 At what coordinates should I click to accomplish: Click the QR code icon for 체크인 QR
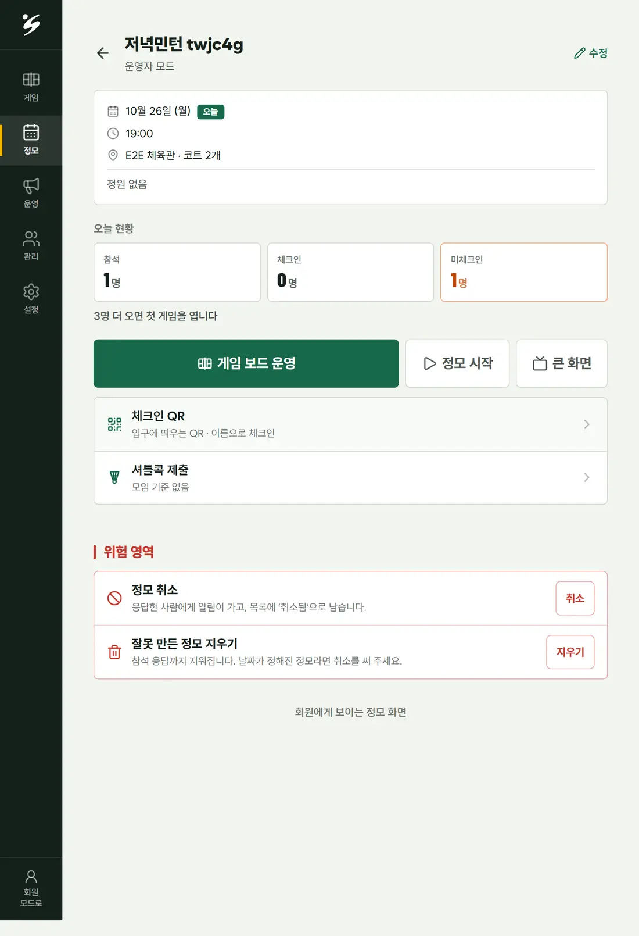pos(115,424)
